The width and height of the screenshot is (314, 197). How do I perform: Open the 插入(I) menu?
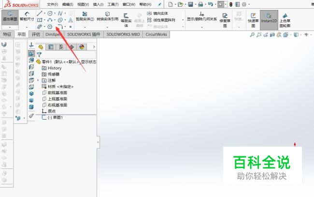coord(99,4)
